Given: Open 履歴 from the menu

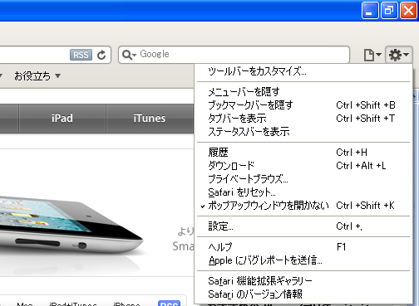Looking at the screenshot, I should tap(303, 152).
